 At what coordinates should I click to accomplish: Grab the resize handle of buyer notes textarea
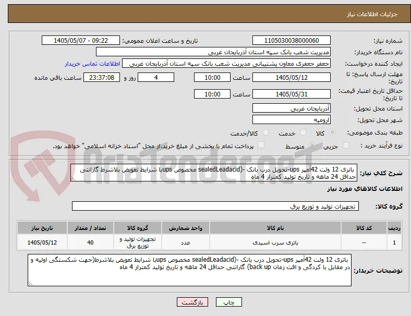(30, 284)
